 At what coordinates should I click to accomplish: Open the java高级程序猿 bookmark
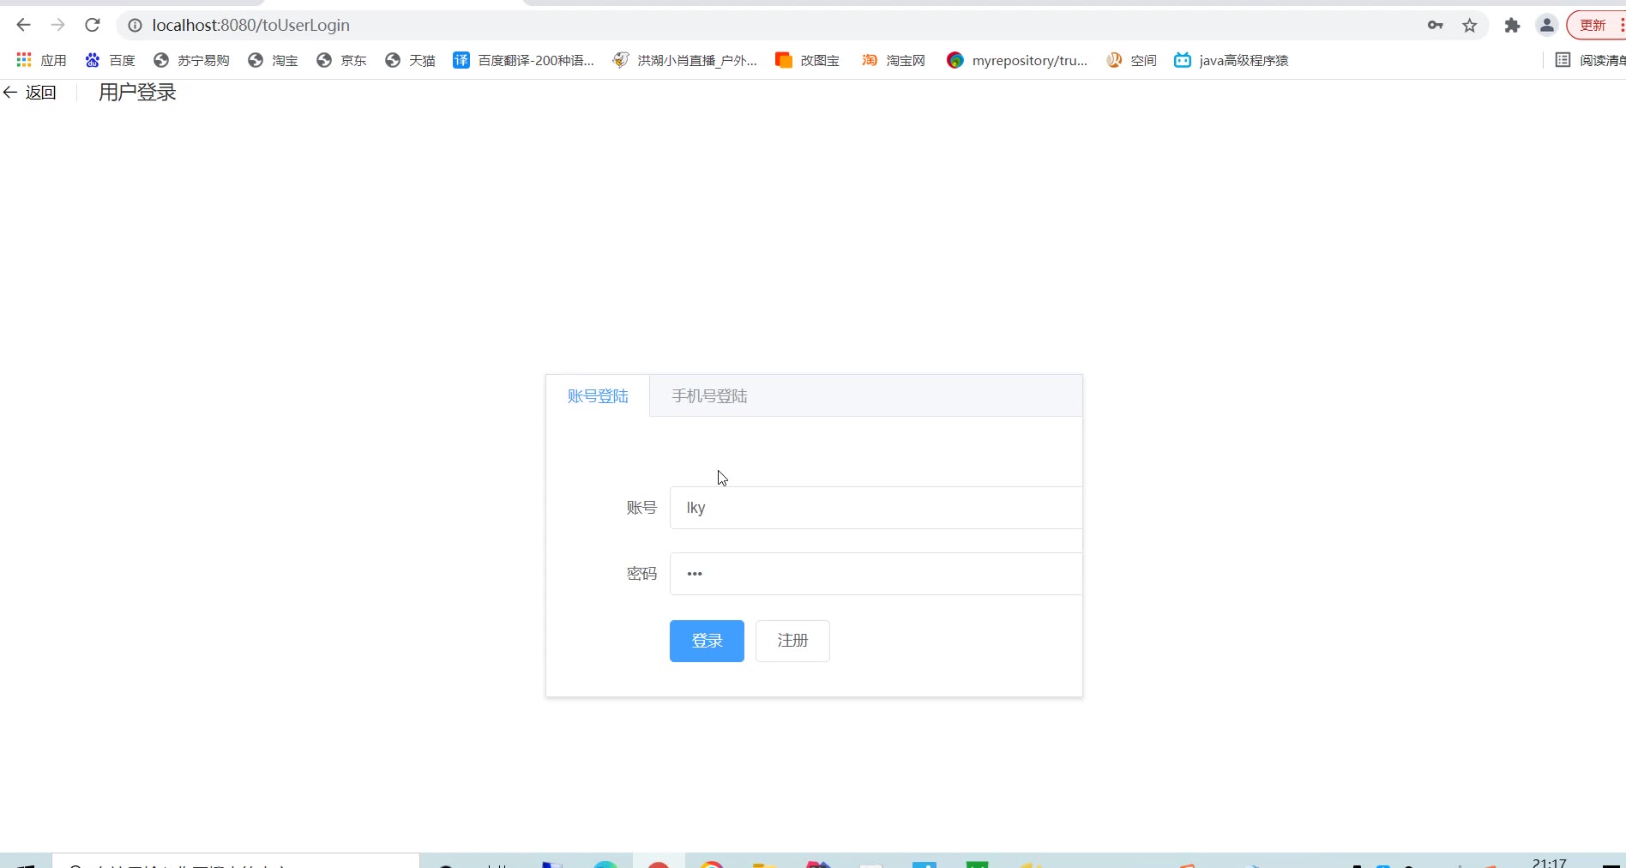[x=1232, y=60]
